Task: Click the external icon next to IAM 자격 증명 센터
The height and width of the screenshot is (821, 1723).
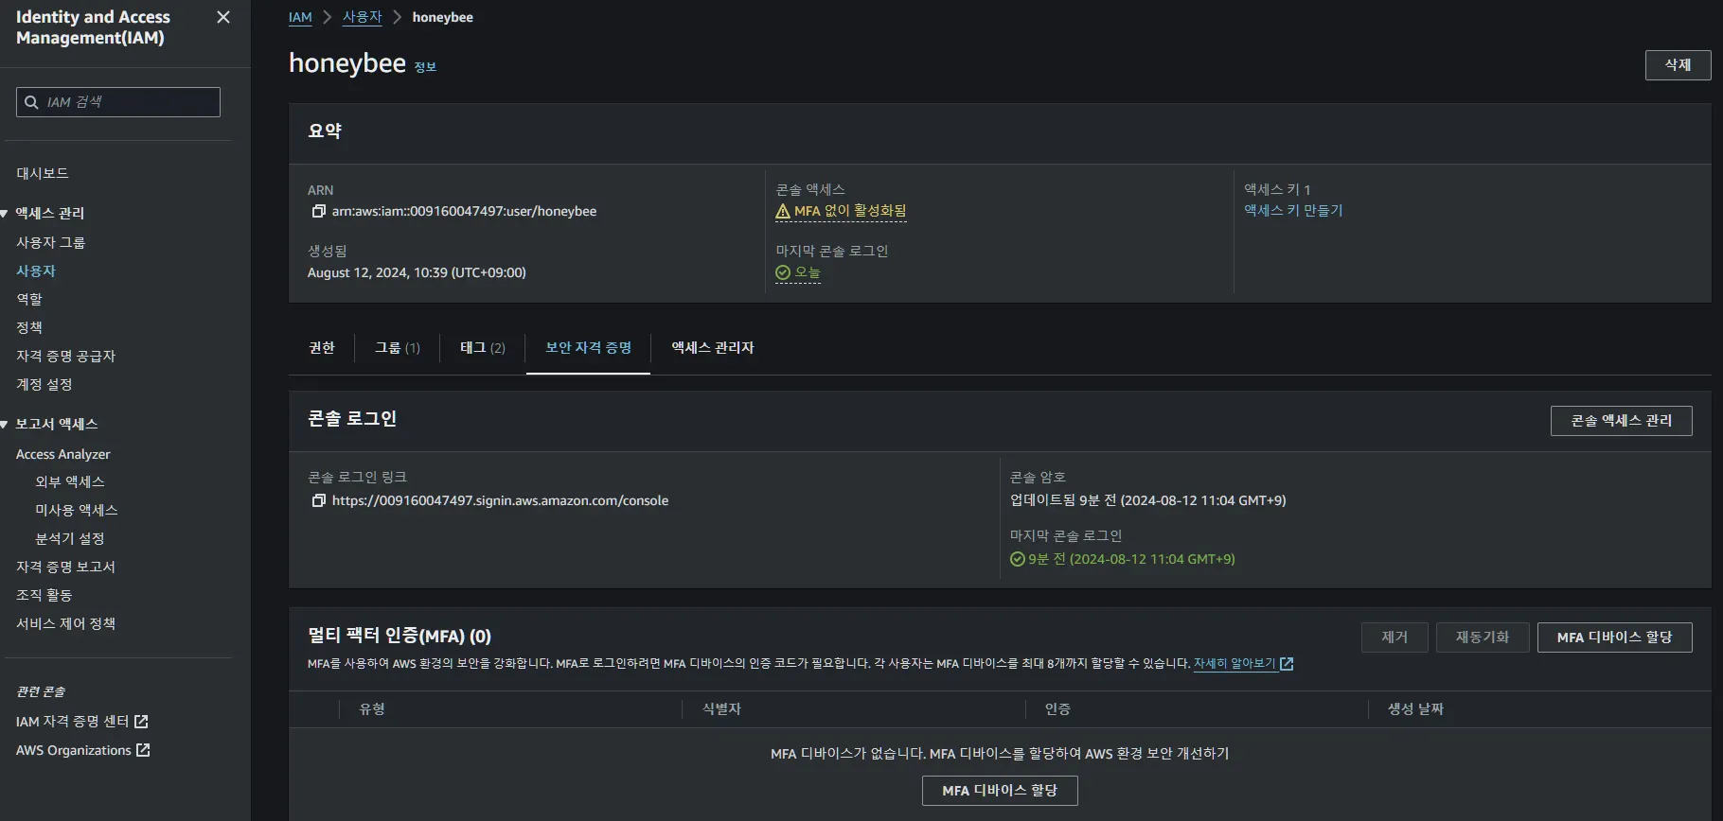Action: [141, 722]
